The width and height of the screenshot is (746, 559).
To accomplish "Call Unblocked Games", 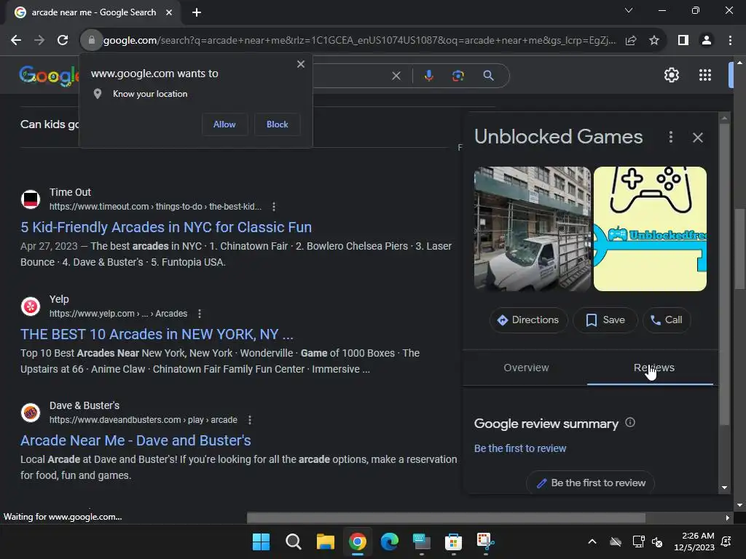I will point(666,320).
